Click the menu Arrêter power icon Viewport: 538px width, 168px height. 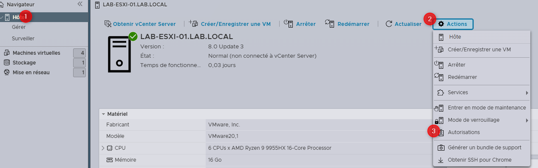[x=439, y=64]
